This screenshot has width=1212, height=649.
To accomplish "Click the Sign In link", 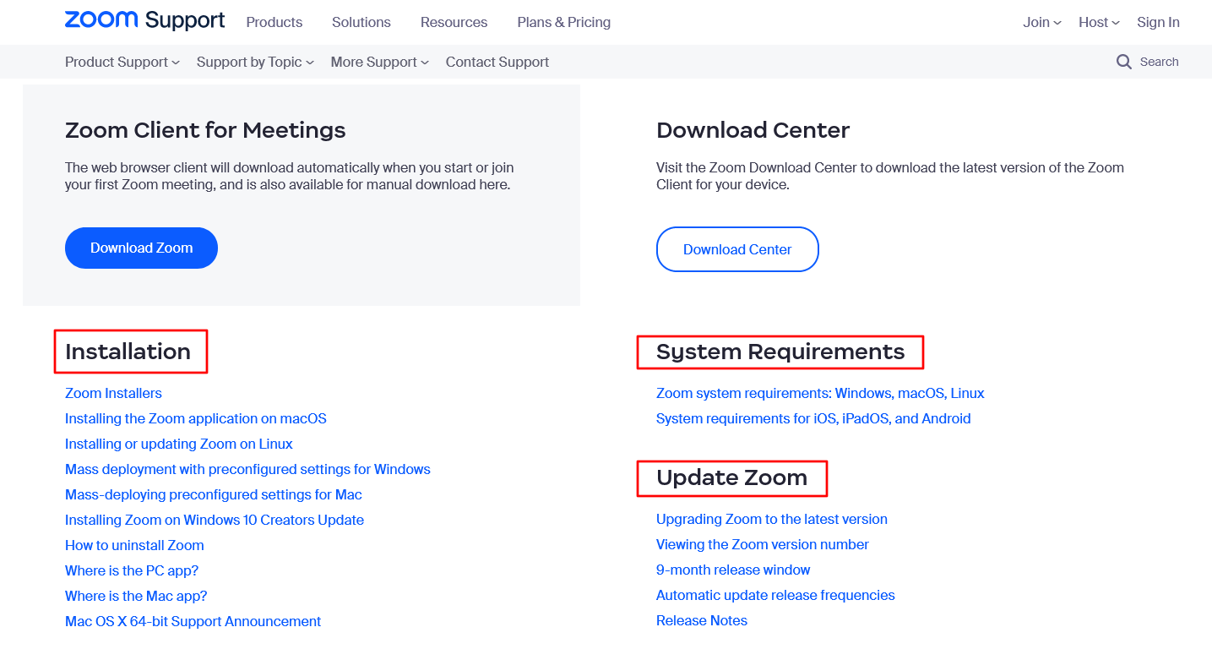I will (x=1157, y=22).
